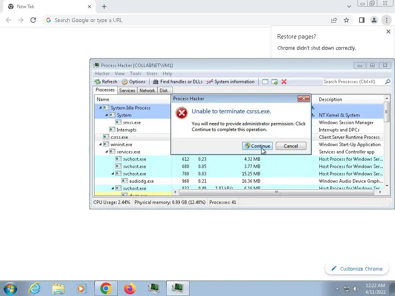Click Refresh in the Process Hacker toolbar
The width and height of the screenshot is (395, 296).
(x=106, y=82)
